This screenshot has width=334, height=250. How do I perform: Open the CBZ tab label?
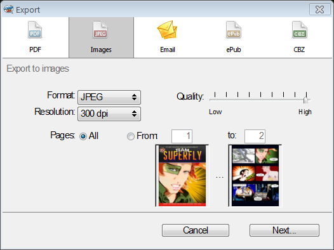tap(299, 49)
